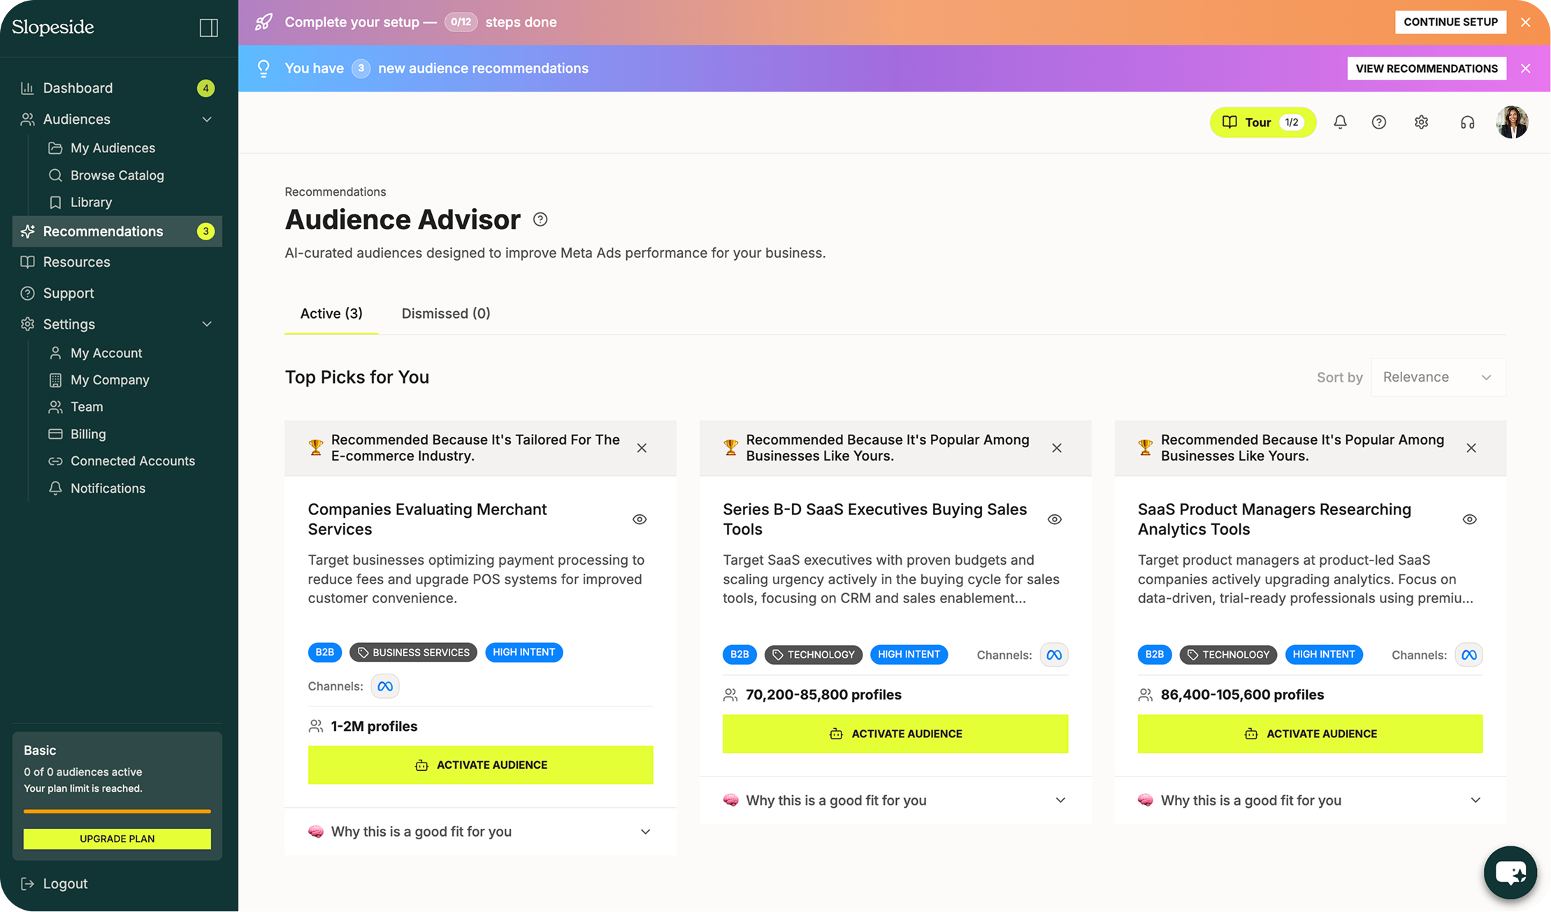This screenshot has height=912, width=1551.
Task: Open the Sort by Relevance dropdown
Action: pos(1438,377)
